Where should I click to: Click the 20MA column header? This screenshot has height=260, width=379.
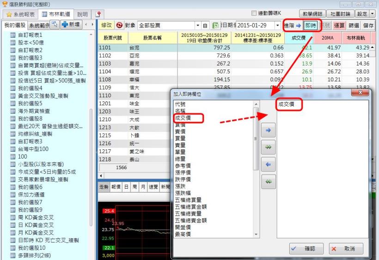pos(328,38)
